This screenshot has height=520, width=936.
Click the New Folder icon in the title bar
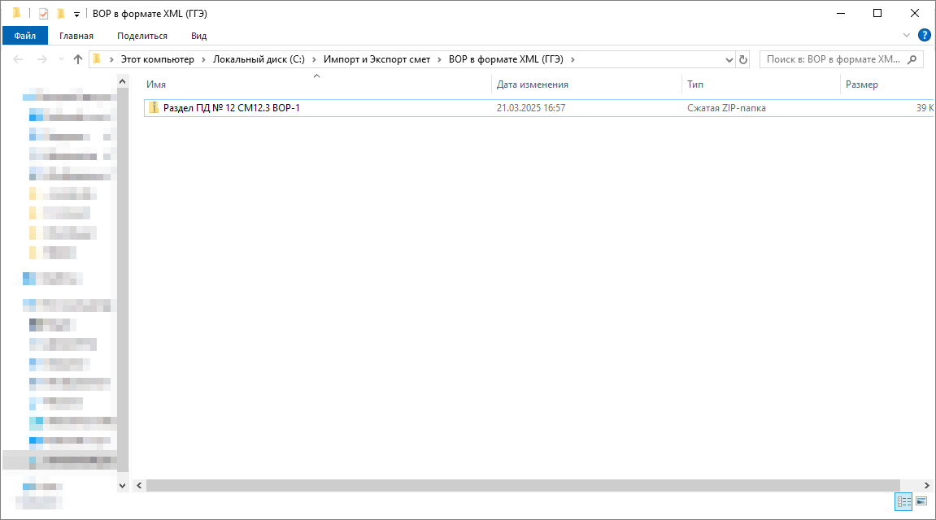point(60,13)
